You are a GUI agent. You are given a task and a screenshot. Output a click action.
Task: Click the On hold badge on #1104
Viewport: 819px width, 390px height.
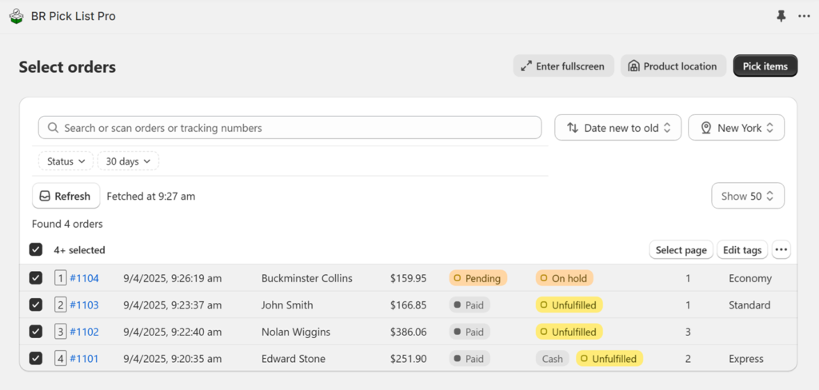click(564, 278)
